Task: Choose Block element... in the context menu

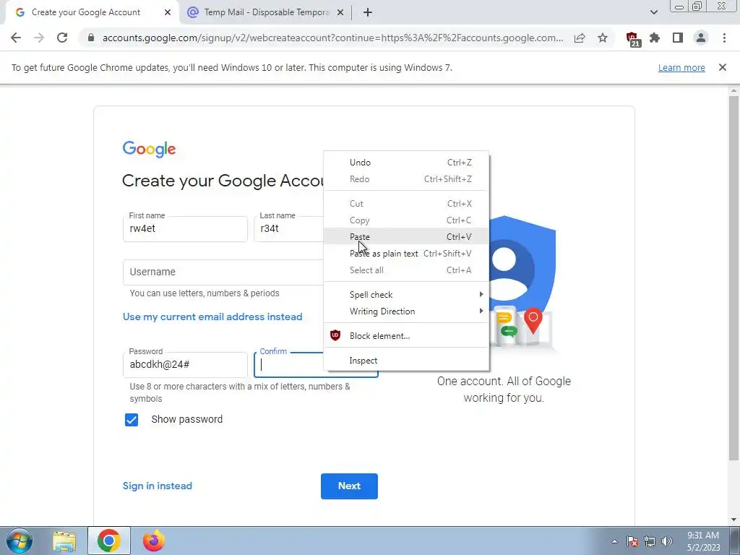Action: click(406, 336)
